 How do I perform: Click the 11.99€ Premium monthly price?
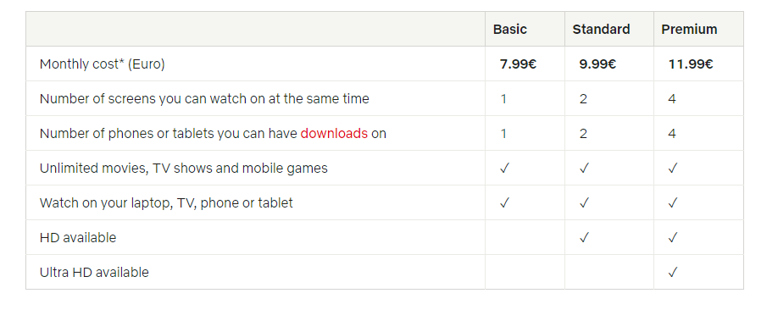[x=691, y=64]
